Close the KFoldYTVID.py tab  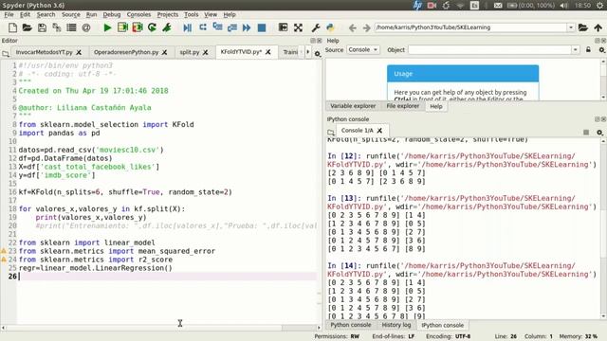267,52
